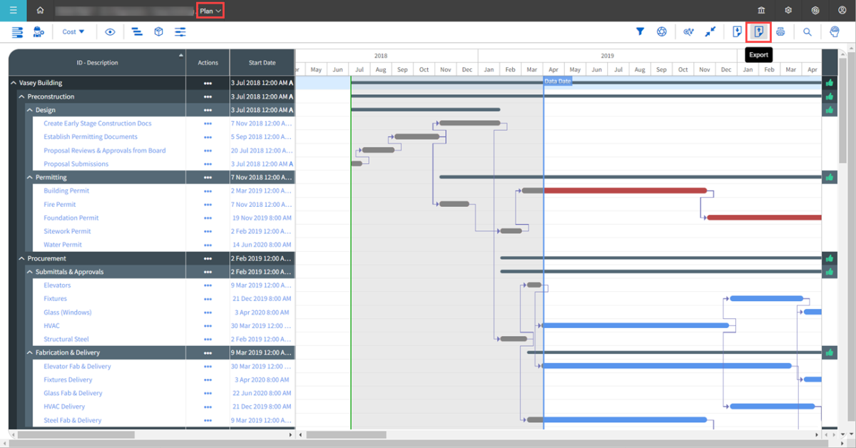This screenshot has width=856, height=448.
Task: Click thumbs-up icon for Preconstruction row
Action: coord(830,96)
